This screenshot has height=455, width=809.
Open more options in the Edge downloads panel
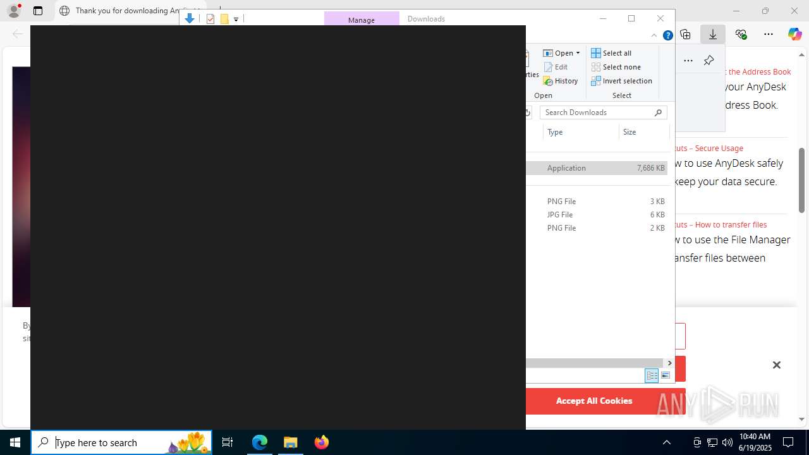click(688, 61)
